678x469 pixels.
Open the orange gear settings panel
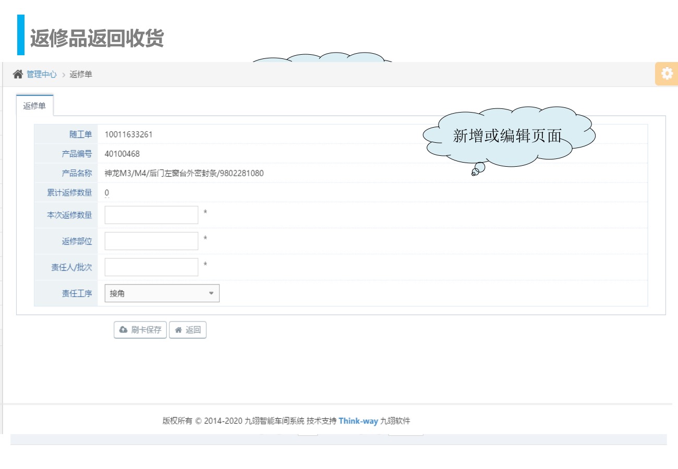pos(667,74)
